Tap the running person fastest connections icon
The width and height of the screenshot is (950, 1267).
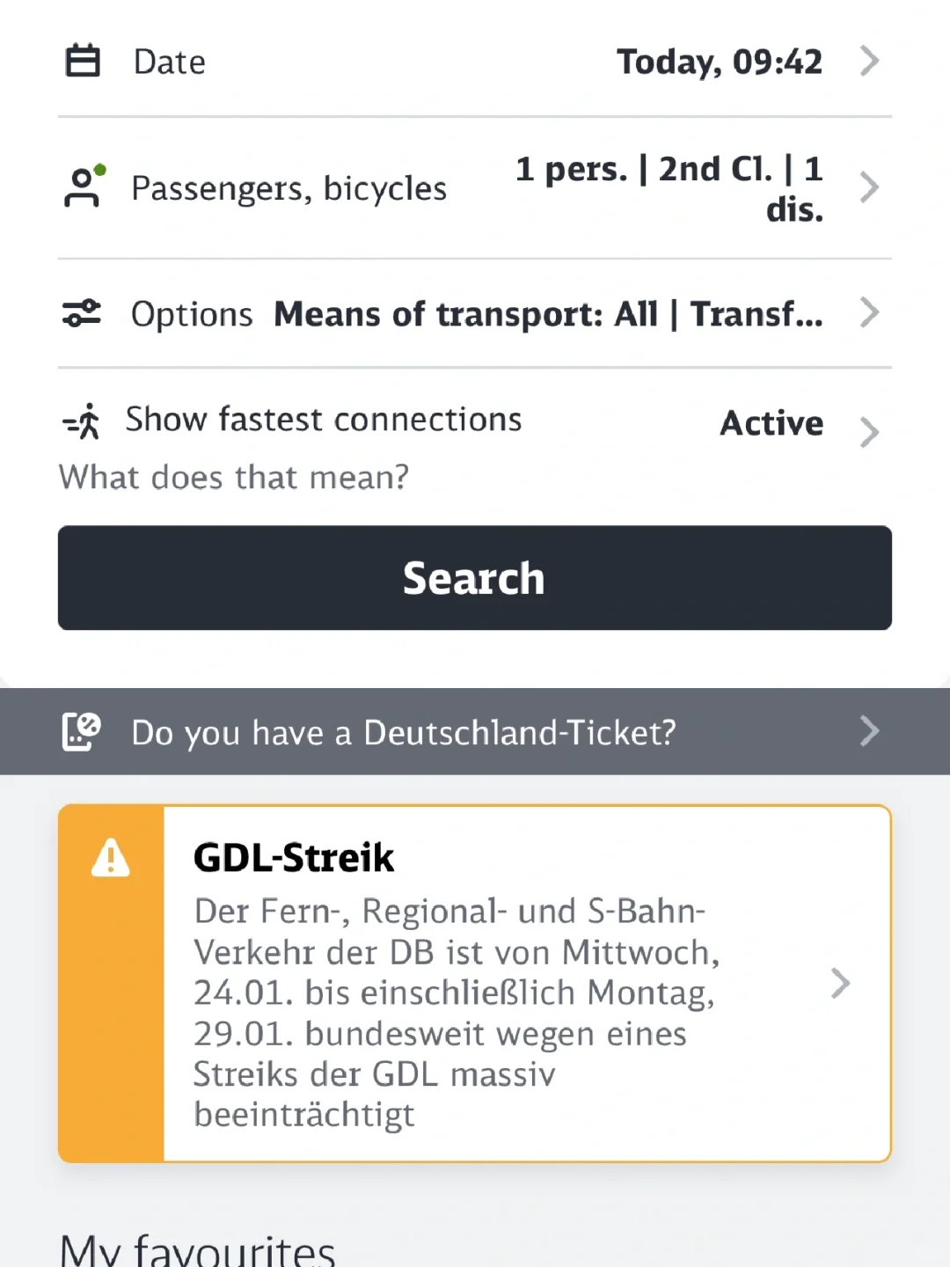(x=83, y=421)
